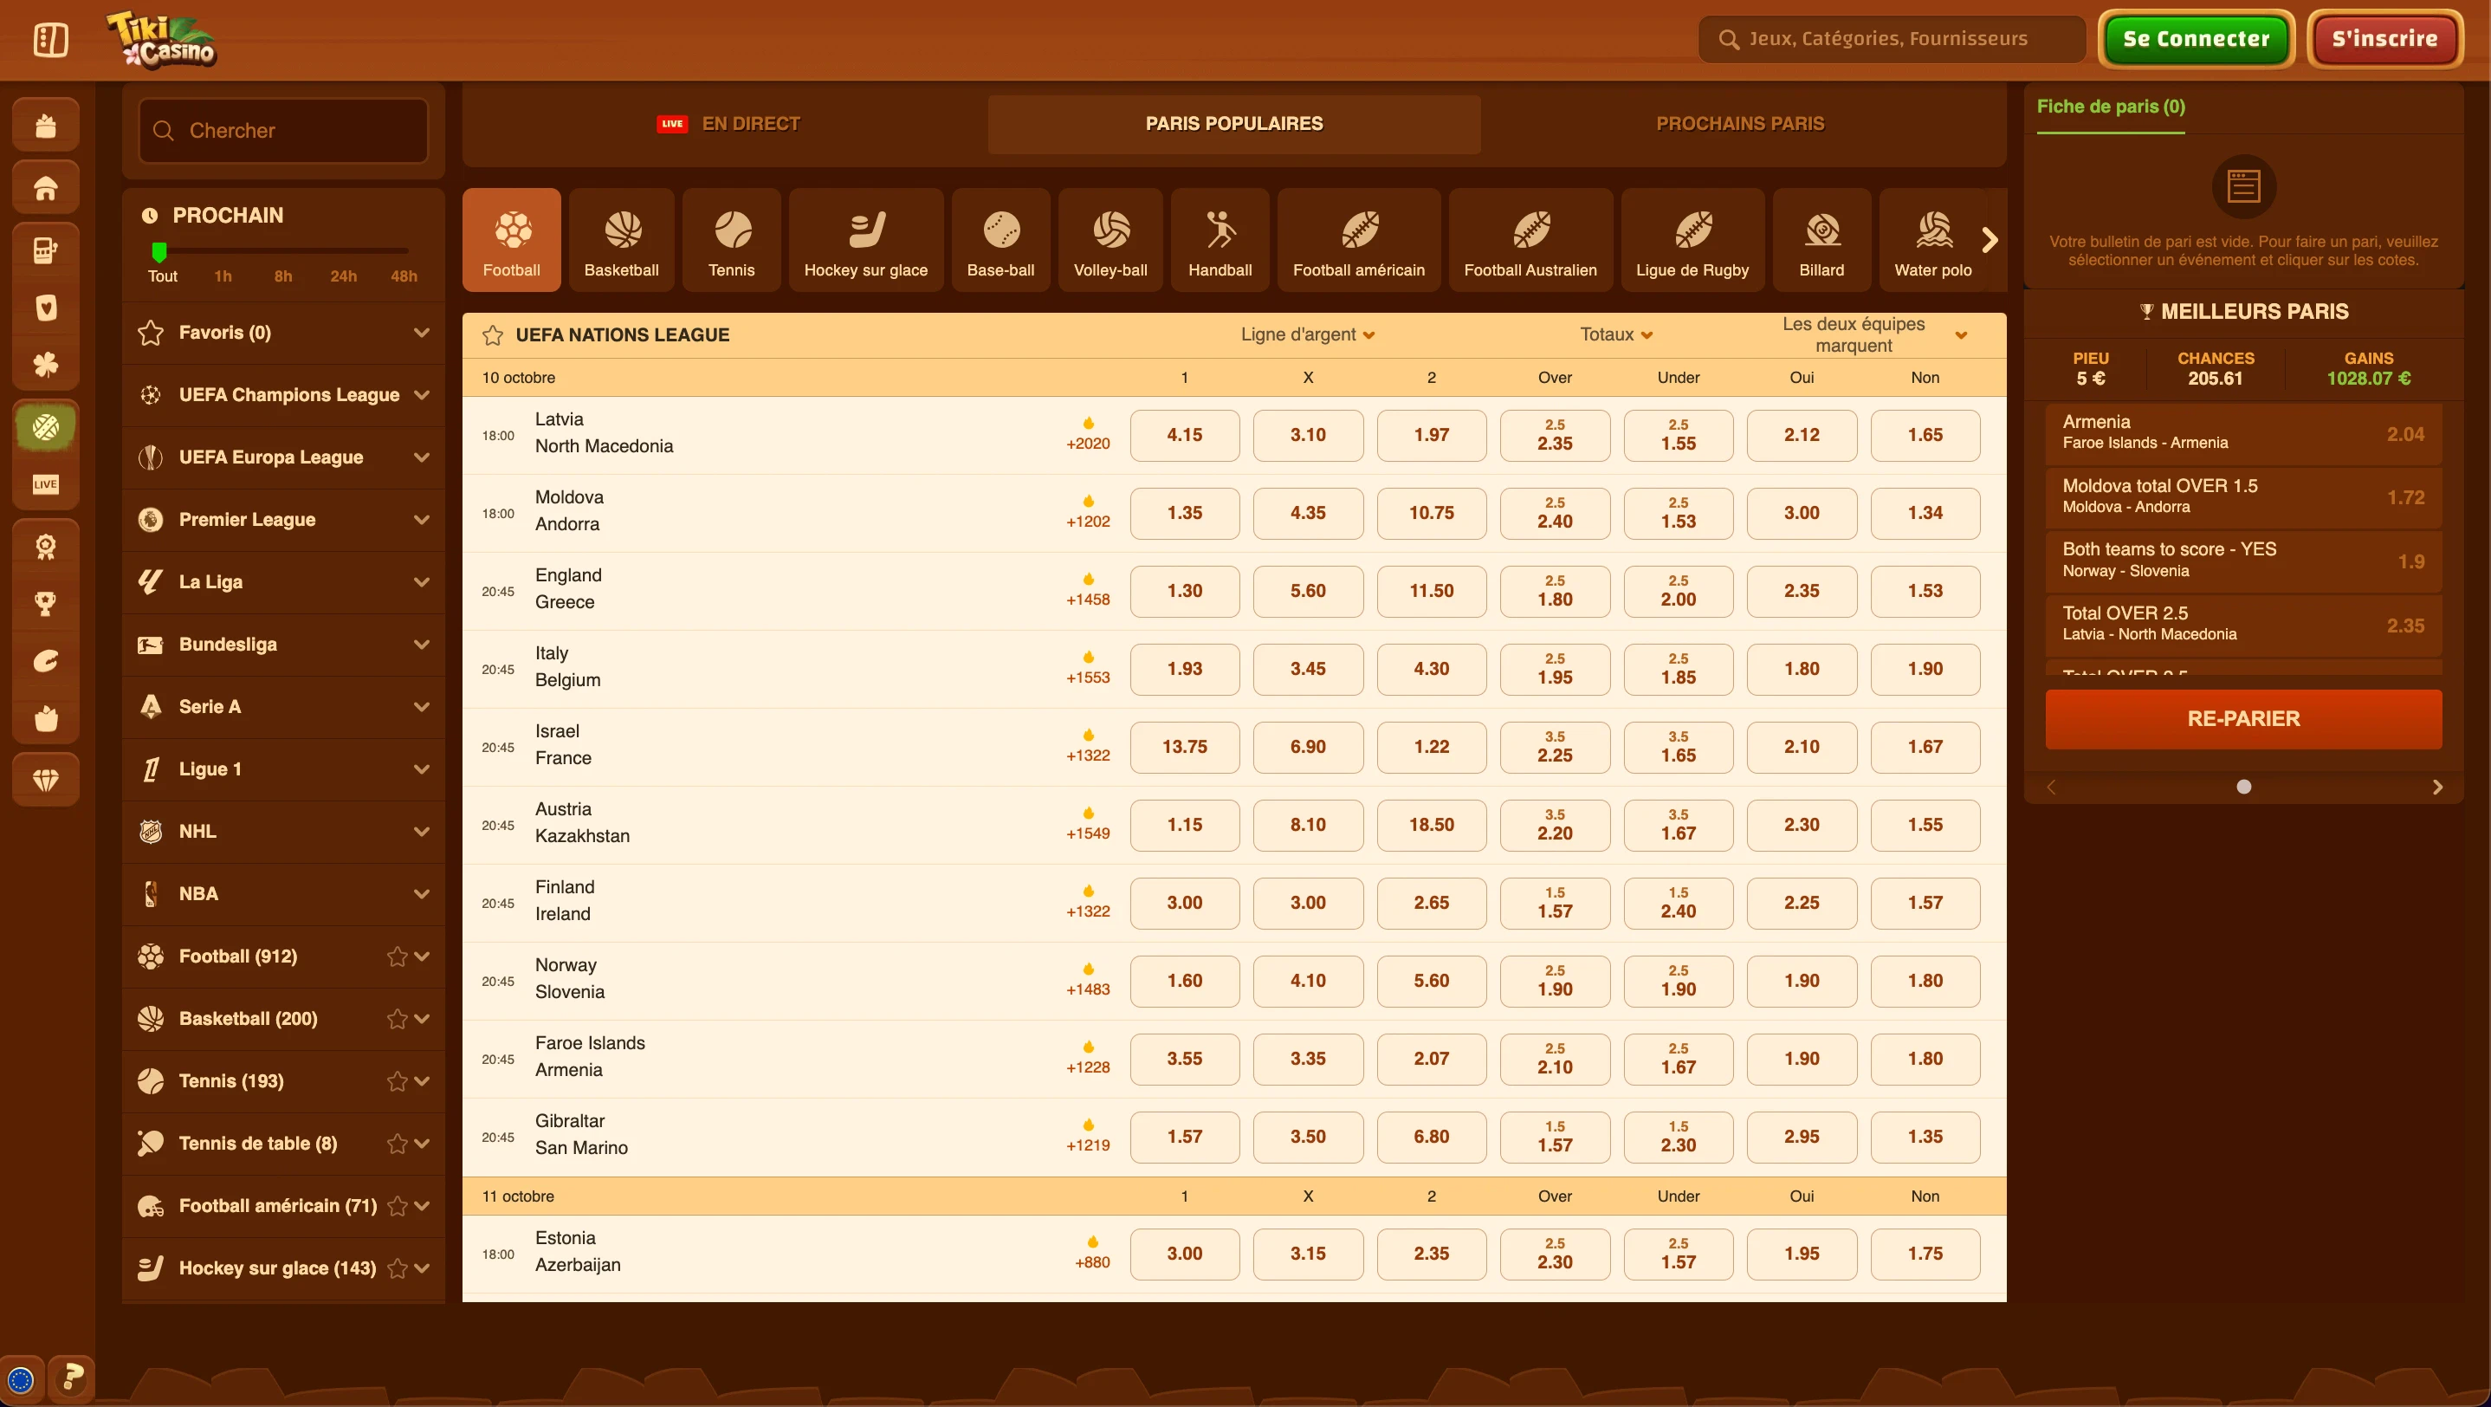Open the gift bonuses sidebar icon
The image size is (2491, 1407).
[x=45, y=126]
